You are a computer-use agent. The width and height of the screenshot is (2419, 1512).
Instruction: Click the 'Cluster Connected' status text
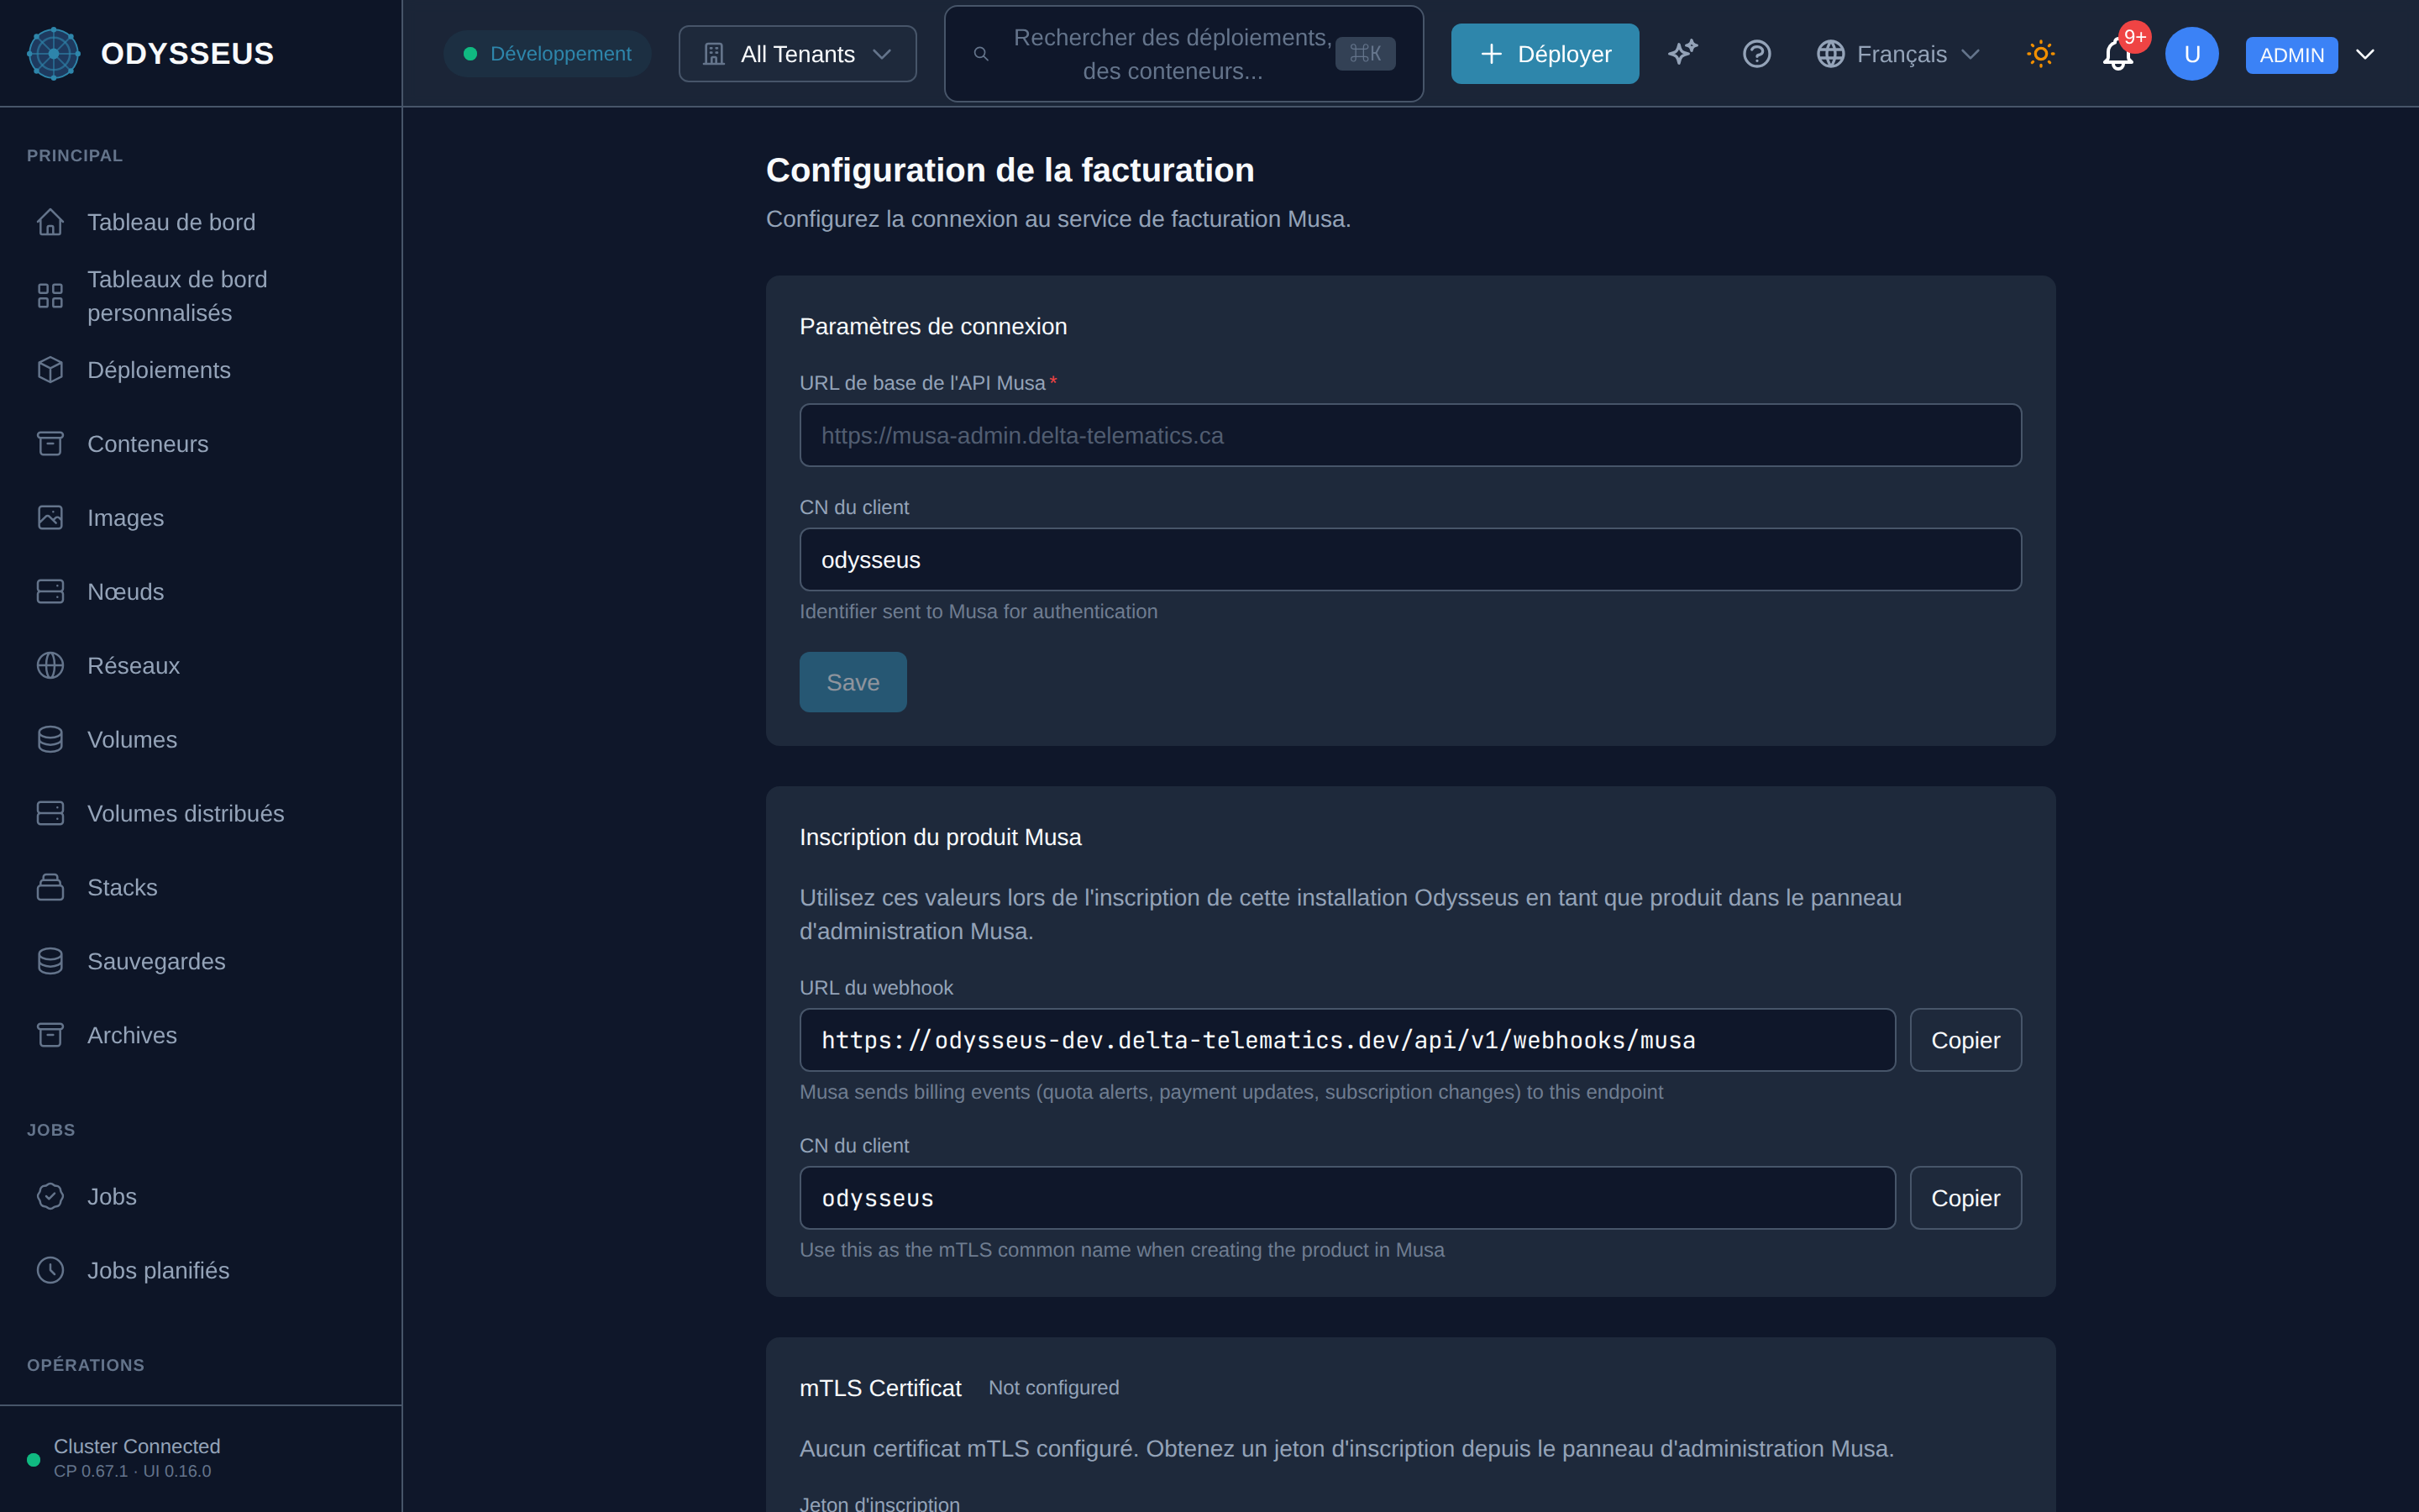(x=137, y=1446)
